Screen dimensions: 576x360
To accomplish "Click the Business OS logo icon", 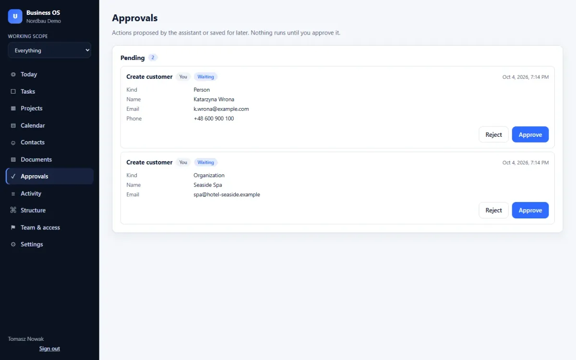I will pyautogui.click(x=15, y=16).
